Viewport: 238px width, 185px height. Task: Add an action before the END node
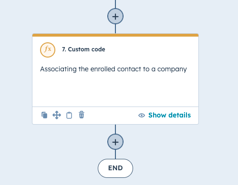point(115,142)
